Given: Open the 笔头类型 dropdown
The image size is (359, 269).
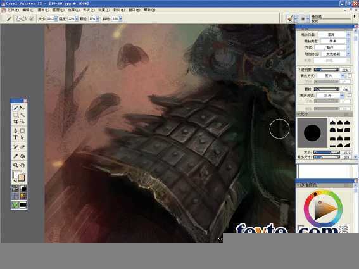Looking at the screenshot, I should 334,35.
